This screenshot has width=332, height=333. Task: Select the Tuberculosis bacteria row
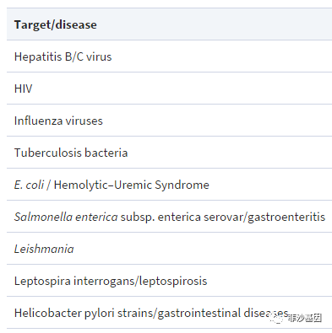(x=169, y=153)
